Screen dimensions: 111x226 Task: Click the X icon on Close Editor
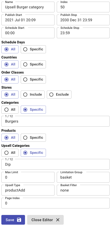pos(58,220)
